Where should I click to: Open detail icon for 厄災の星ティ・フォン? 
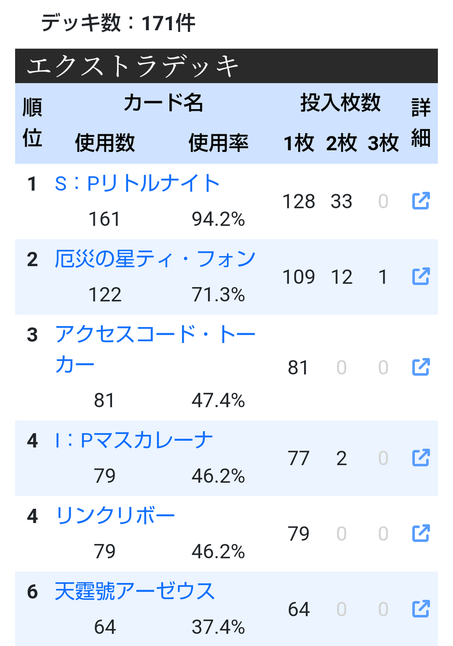click(421, 276)
